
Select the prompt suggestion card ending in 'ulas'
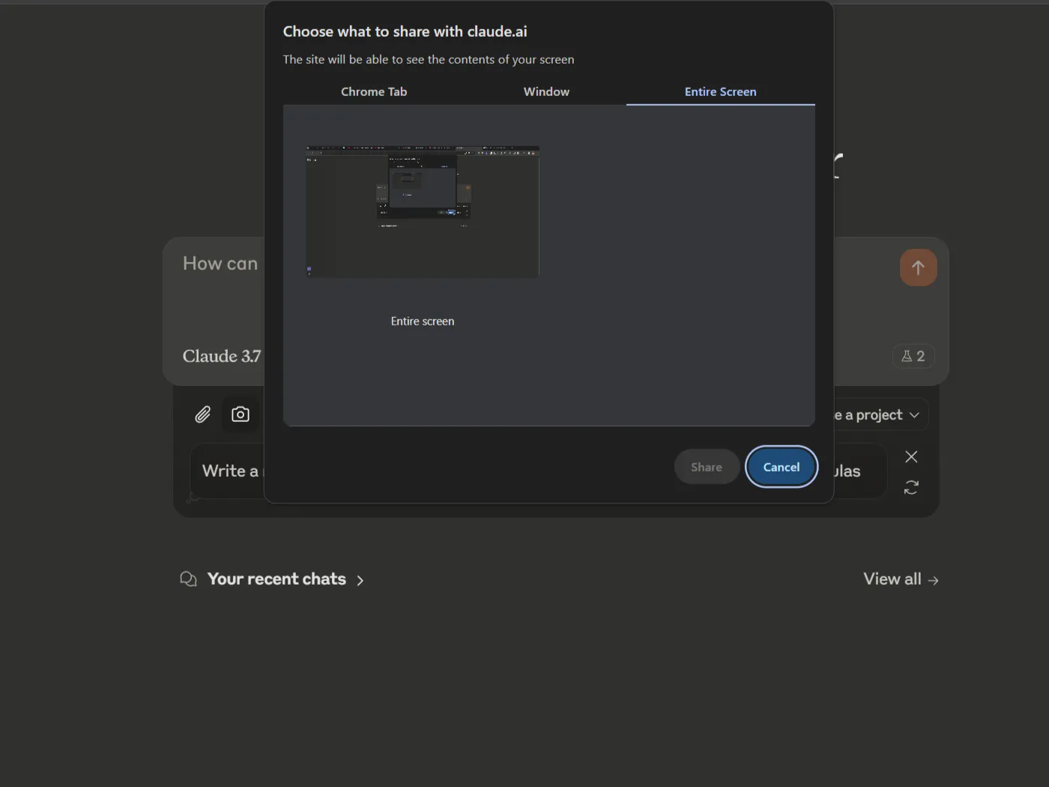click(x=847, y=471)
